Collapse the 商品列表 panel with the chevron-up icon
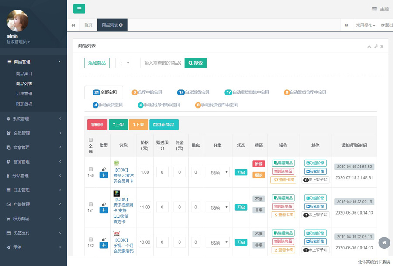393x266 pixels. click(369, 46)
